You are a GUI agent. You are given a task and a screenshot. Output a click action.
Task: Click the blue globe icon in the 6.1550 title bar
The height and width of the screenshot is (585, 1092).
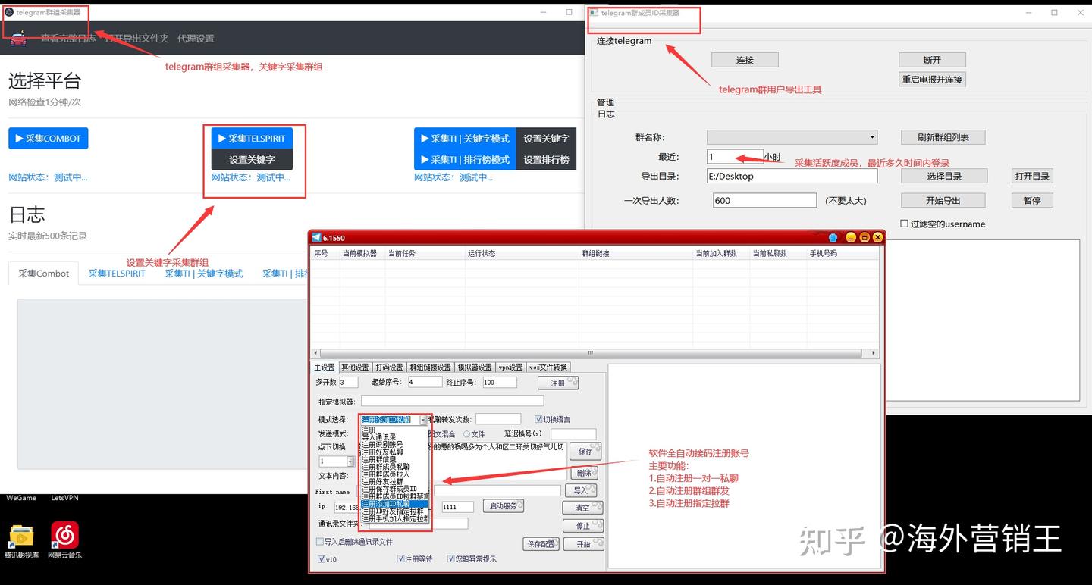point(833,237)
